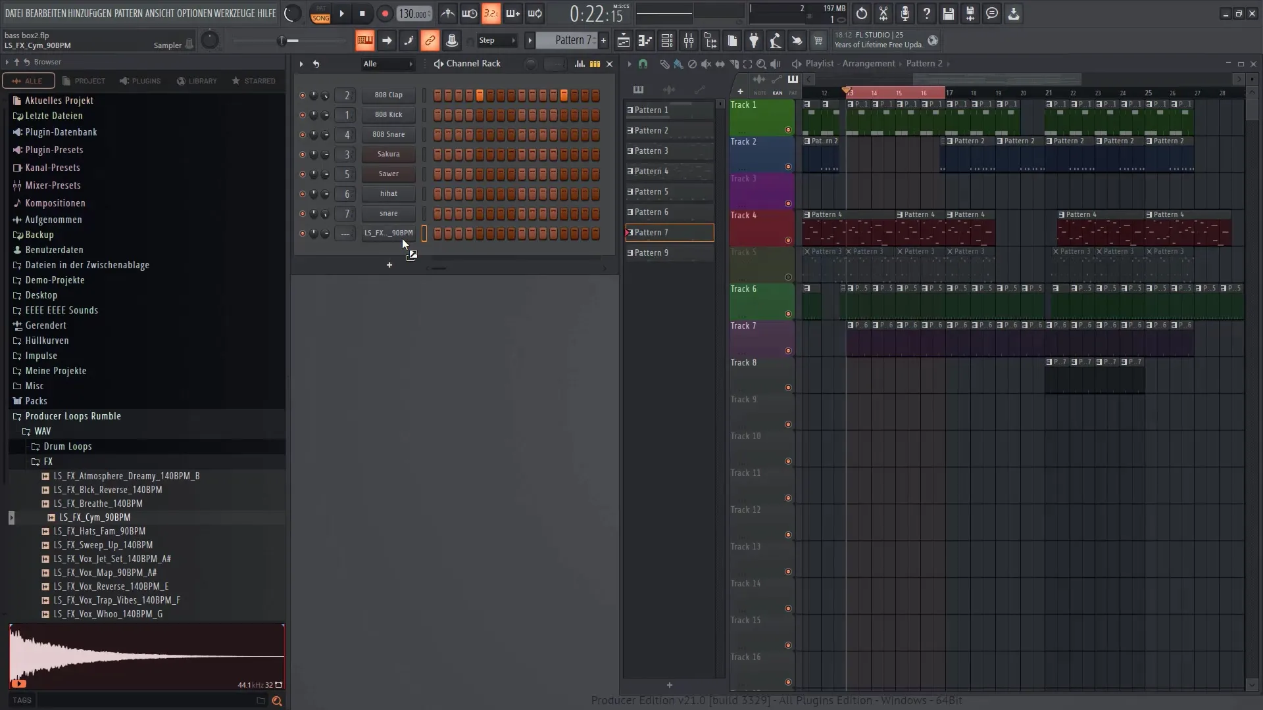Enable blend recording overdub icon
Screen dimensions: 1263x710
[x=512, y=13]
